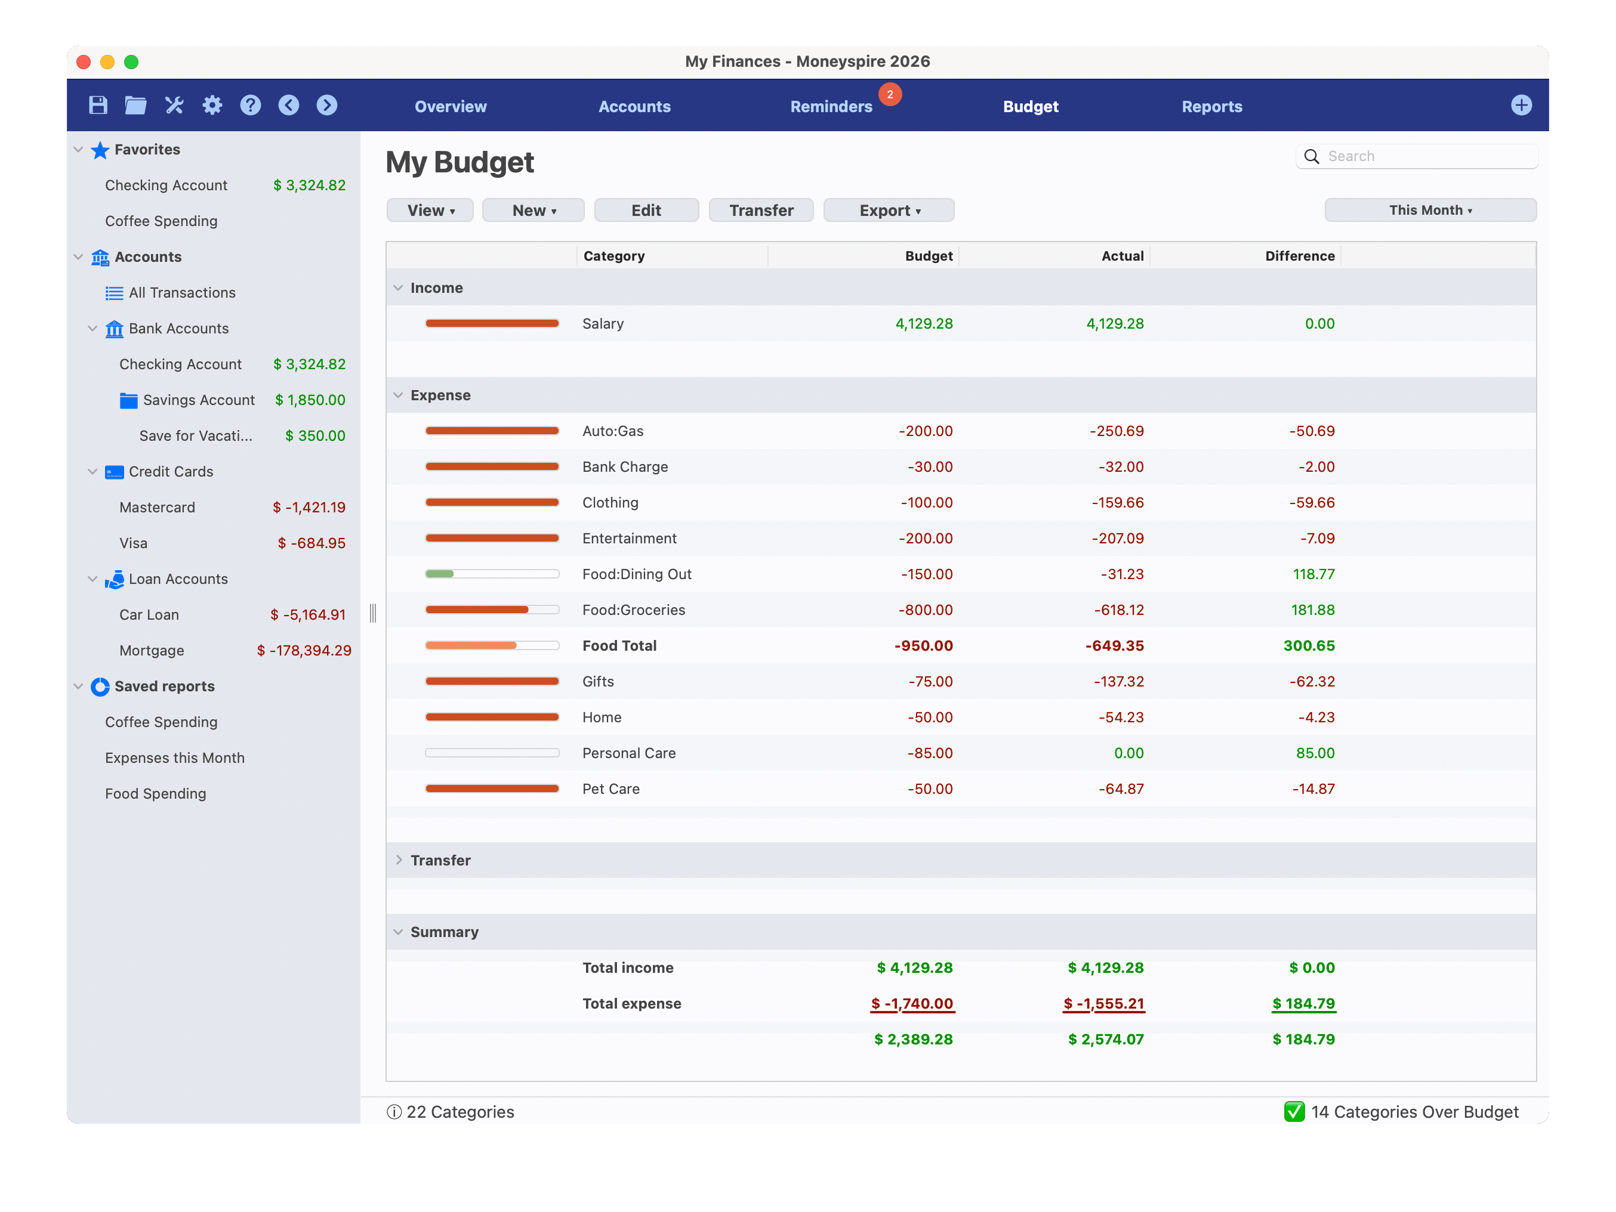Navigate forward with the right arrow icon
1616x1212 pixels.
pos(326,105)
